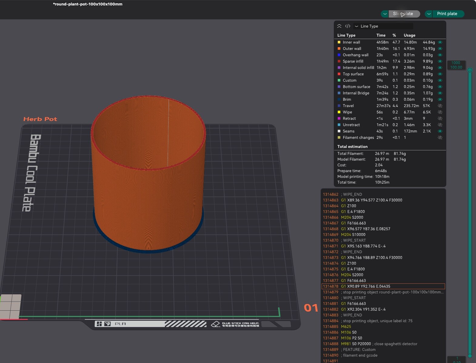Click the Total time value 10h25m
The height and width of the screenshot is (363, 476).
coord(382,182)
